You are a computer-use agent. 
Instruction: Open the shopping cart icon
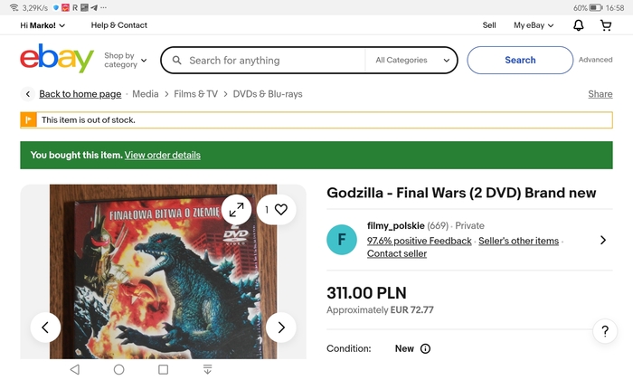(606, 25)
